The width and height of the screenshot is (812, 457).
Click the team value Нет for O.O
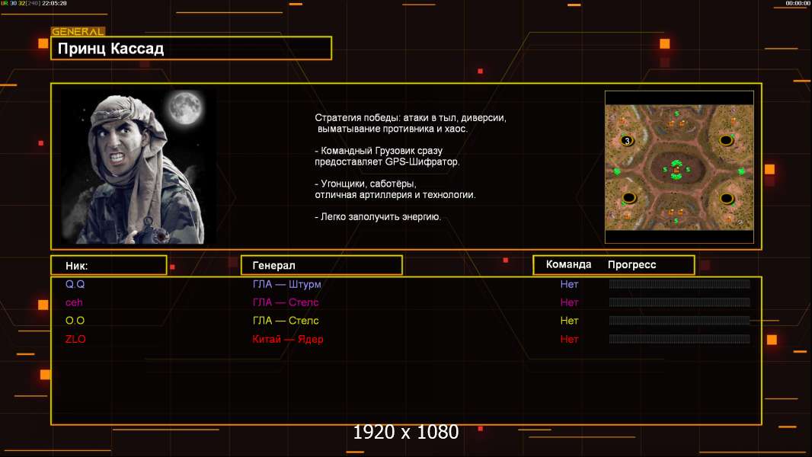point(569,321)
